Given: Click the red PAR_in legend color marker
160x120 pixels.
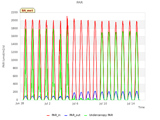Looking at the screenshot, I should coord(48,115).
